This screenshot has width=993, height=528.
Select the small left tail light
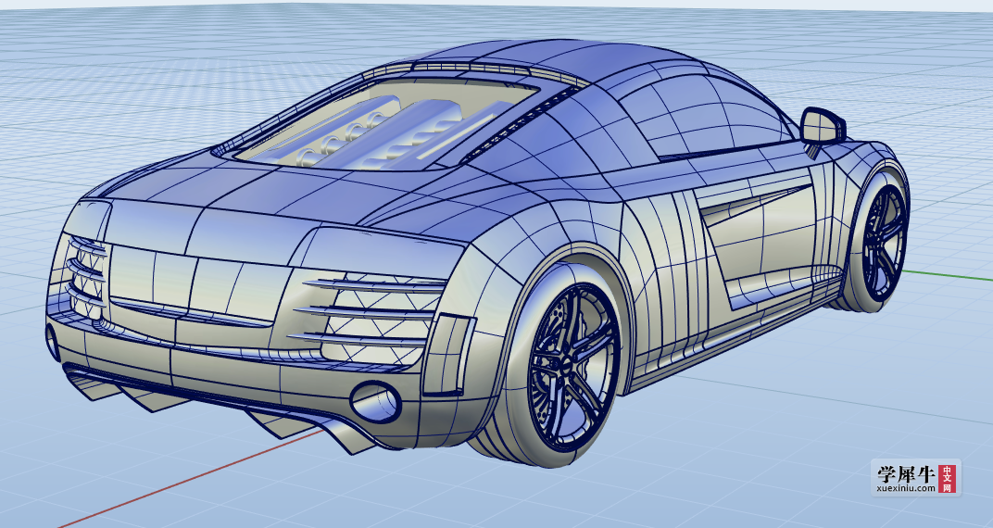85,277
